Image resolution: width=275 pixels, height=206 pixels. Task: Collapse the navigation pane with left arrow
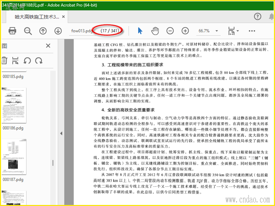[61, 134]
